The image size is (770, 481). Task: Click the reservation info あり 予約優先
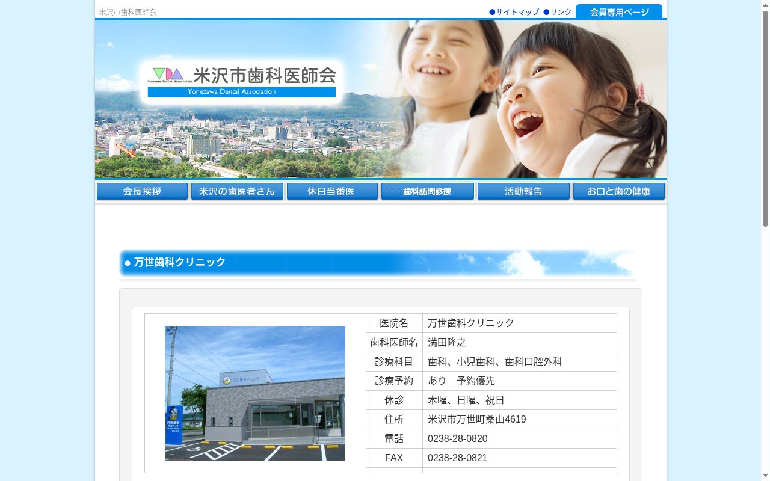[461, 381]
